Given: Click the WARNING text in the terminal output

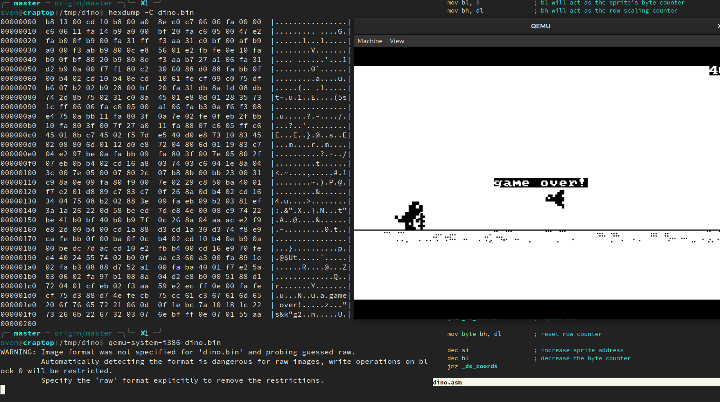Looking at the screenshot, I should (x=18, y=352).
